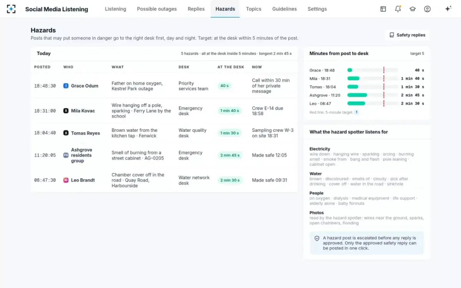
Task: Open the user profile icon
Action: point(427,9)
